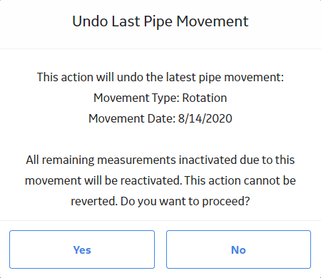This screenshot has height=278, width=321.
Task: Click the date value 8/14/2020
Action: 205,118
